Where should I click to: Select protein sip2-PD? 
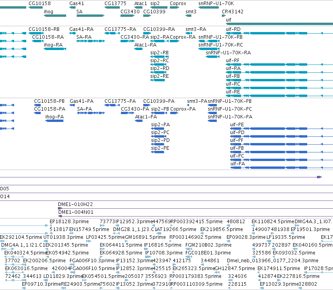[x=158, y=144]
